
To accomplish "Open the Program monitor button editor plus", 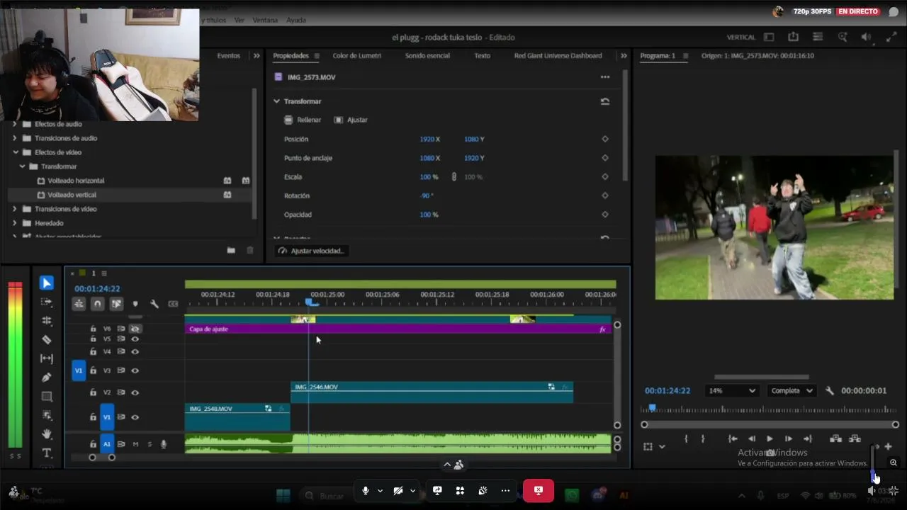I will (x=888, y=447).
